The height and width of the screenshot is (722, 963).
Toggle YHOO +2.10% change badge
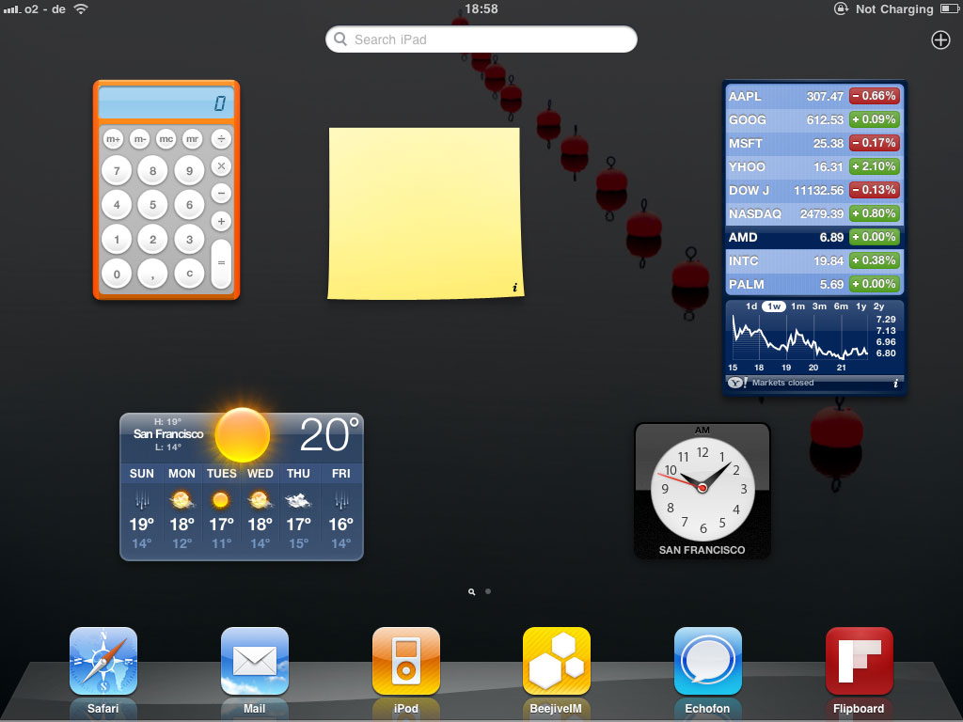tap(875, 166)
